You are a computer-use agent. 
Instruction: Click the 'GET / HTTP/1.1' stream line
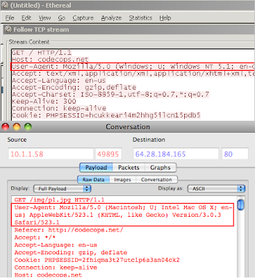tap(42, 53)
